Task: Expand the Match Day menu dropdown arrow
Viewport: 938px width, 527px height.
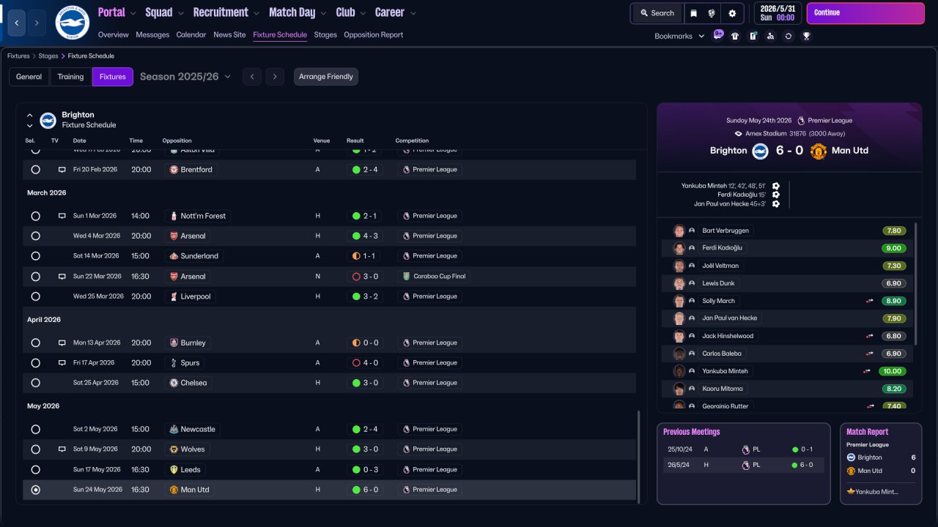Action: click(323, 13)
